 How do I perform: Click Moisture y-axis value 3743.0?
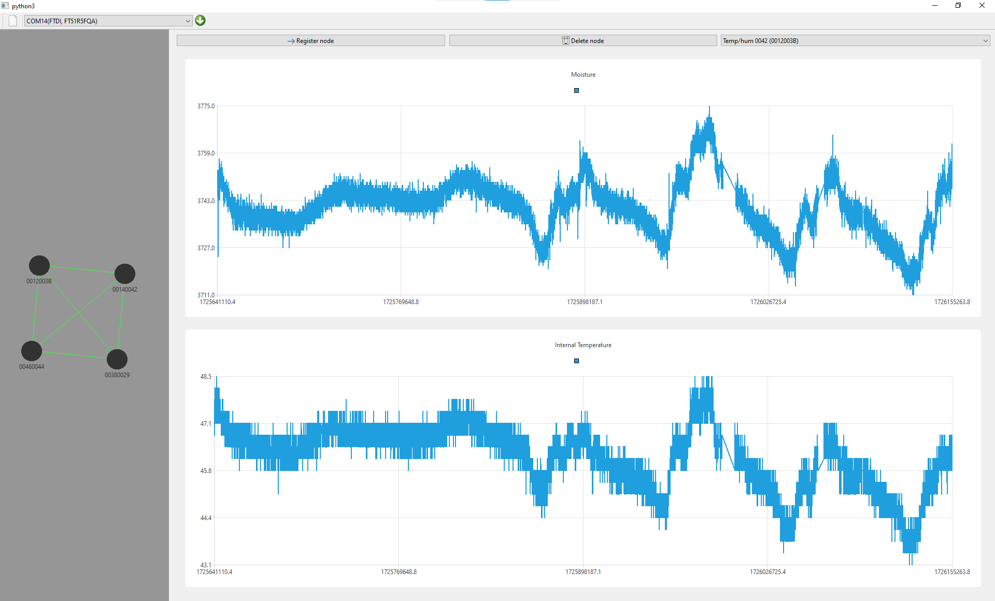click(x=206, y=201)
